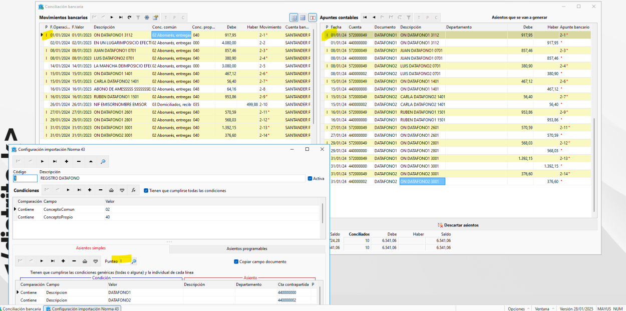Click the Descartar asientos button

[x=458, y=225]
